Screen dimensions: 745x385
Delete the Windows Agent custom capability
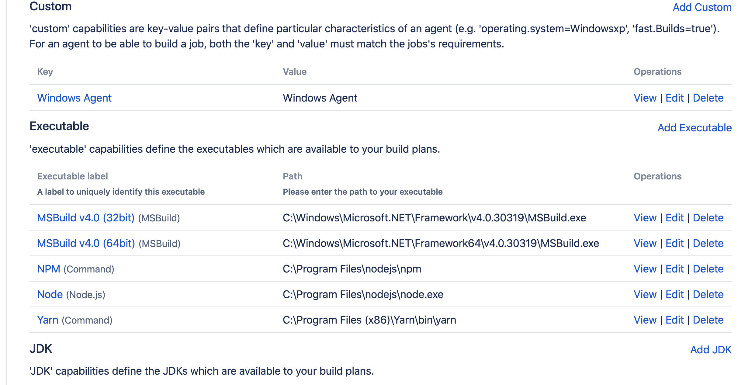[x=708, y=98]
